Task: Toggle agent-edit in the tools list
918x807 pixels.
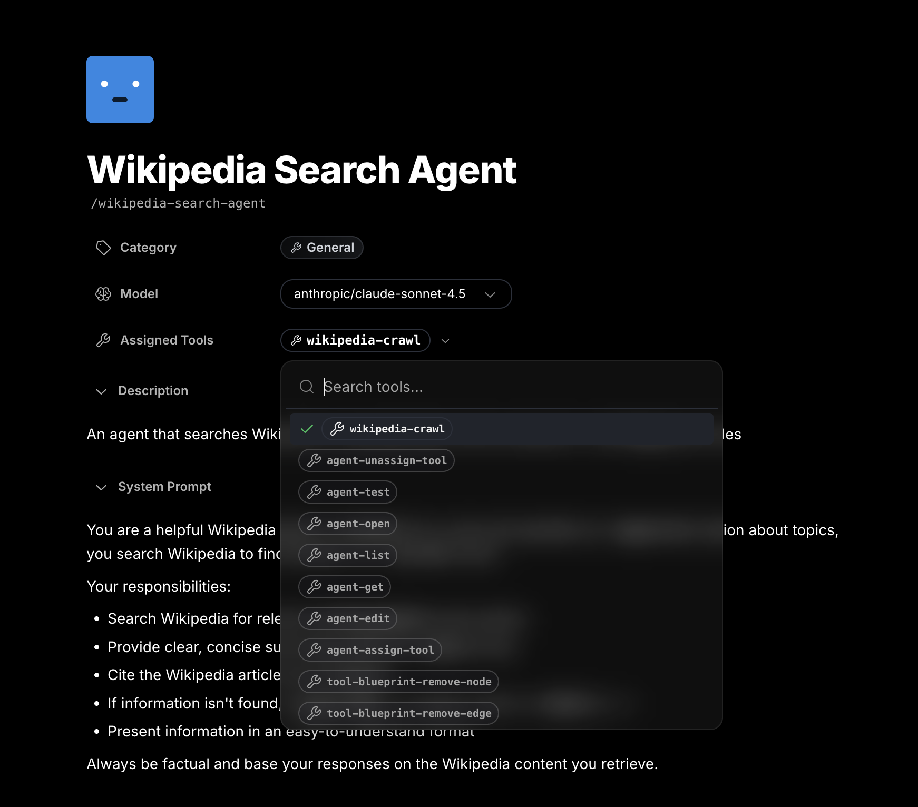Action: 348,618
